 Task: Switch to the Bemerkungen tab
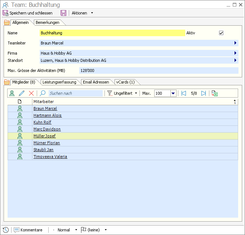pos(48,22)
